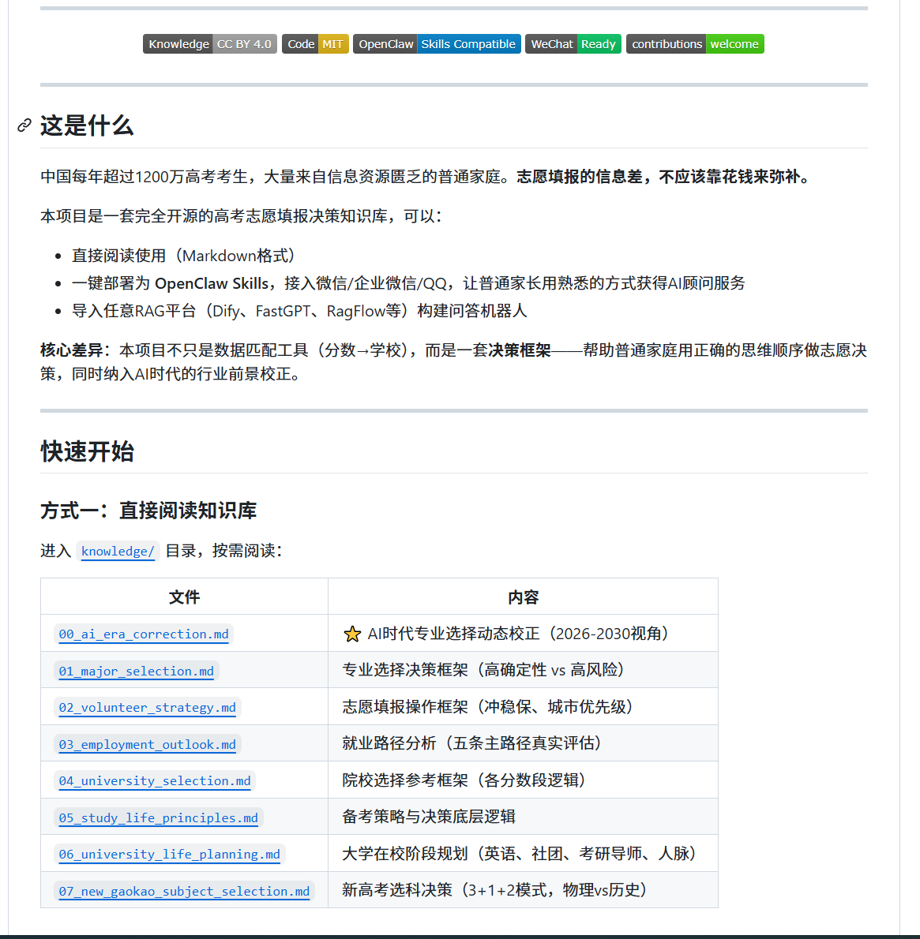Open 04_university_selection.md file link
The width and height of the screenshot is (920, 939).
click(x=155, y=781)
